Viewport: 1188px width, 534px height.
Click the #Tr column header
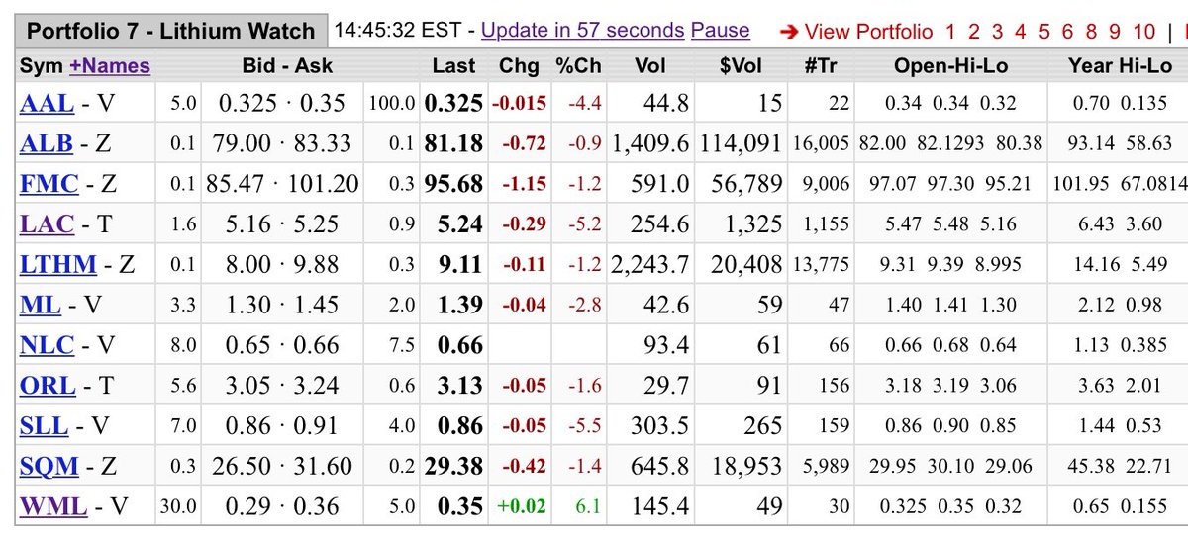819,66
